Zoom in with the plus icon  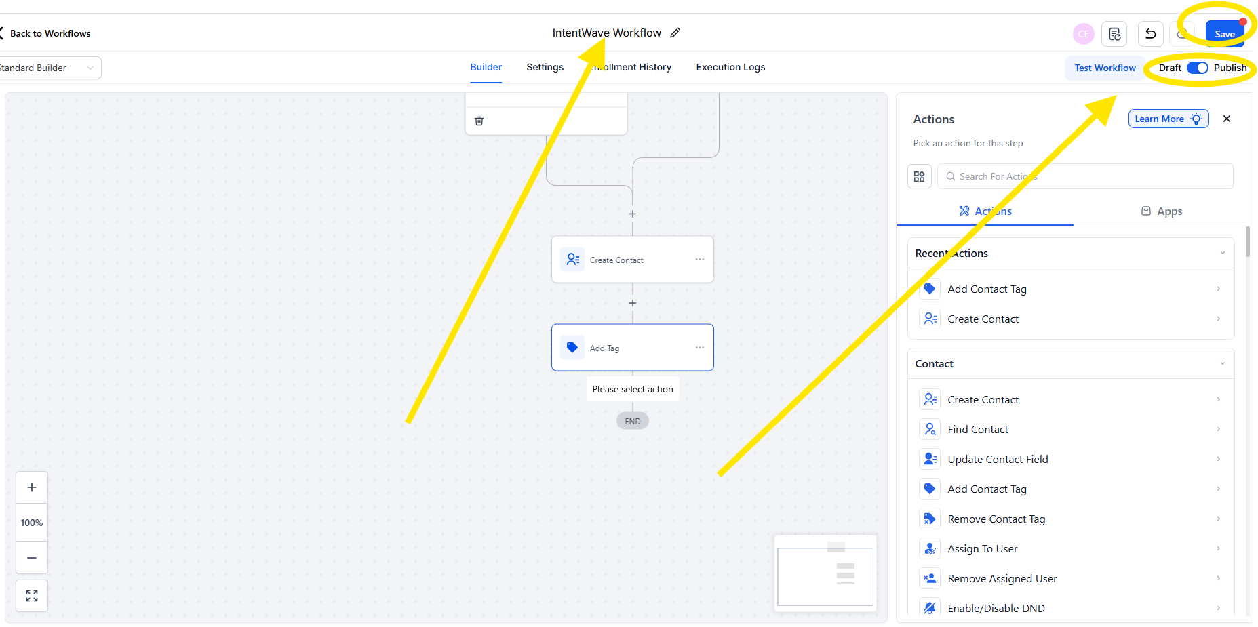tap(32, 487)
